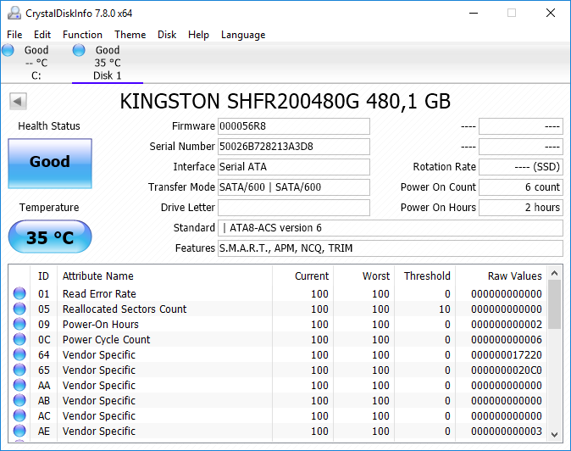Click the Threshold column header
The image size is (571, 451).
coord(427,276)
